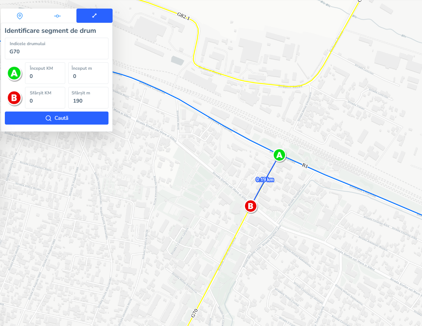Click the green A marker on map
Image resolution: width=422 pixels, height=326 pixels.
tap(279, 155)
